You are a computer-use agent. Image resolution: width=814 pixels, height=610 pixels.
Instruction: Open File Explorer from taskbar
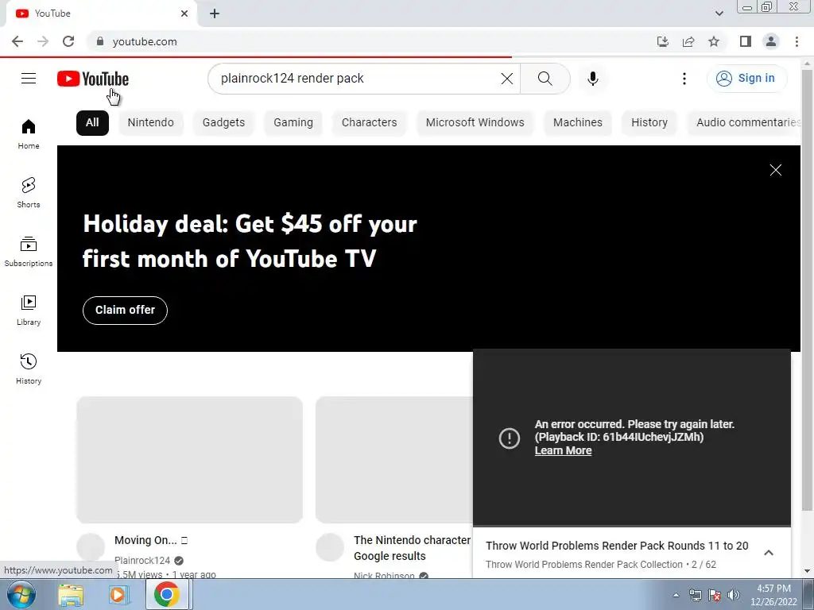click(x=71, y=594)
